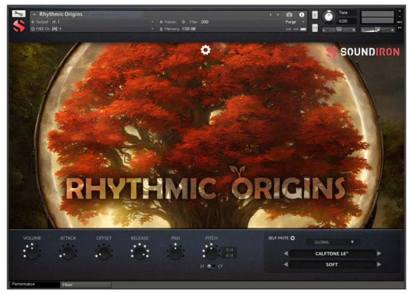Minimize the instrument view with minus button
Viewport: 413px width, 294px height.
[x=399, y=17]
